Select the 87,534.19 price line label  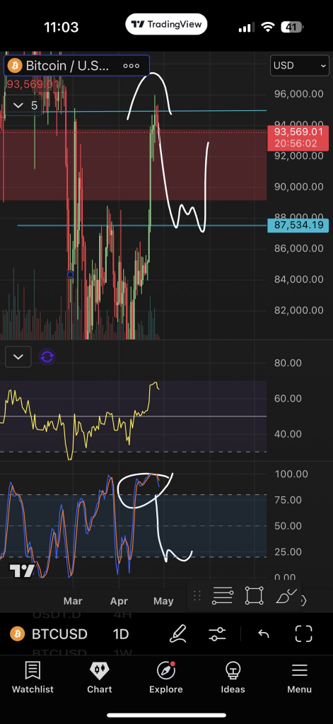point(298,226)
